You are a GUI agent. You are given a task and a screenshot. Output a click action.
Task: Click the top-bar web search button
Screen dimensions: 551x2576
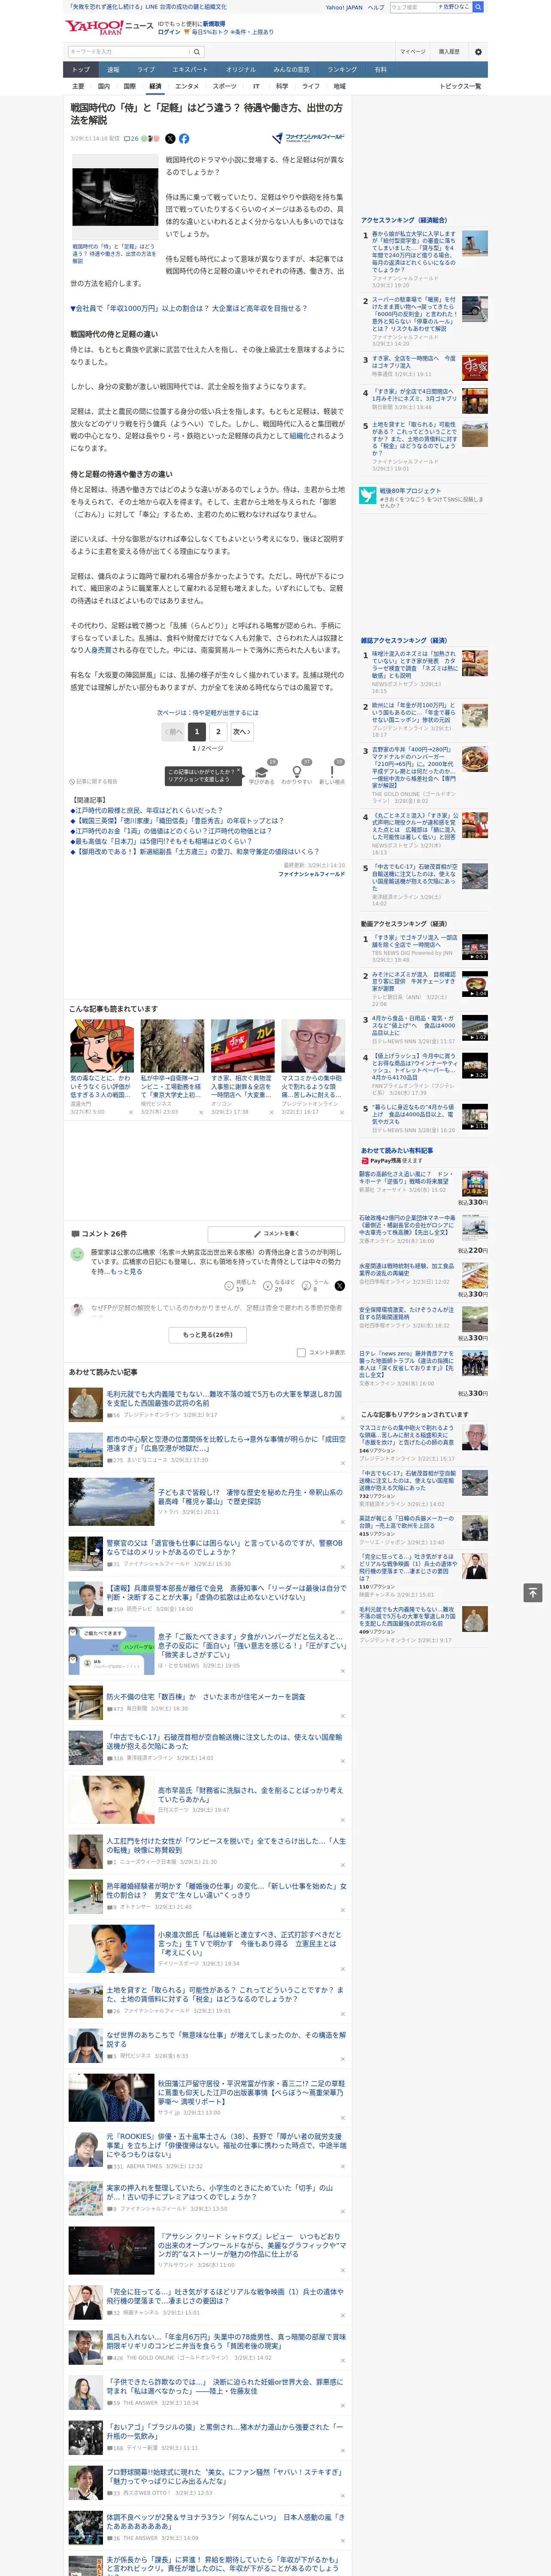[x=478, y=7]
